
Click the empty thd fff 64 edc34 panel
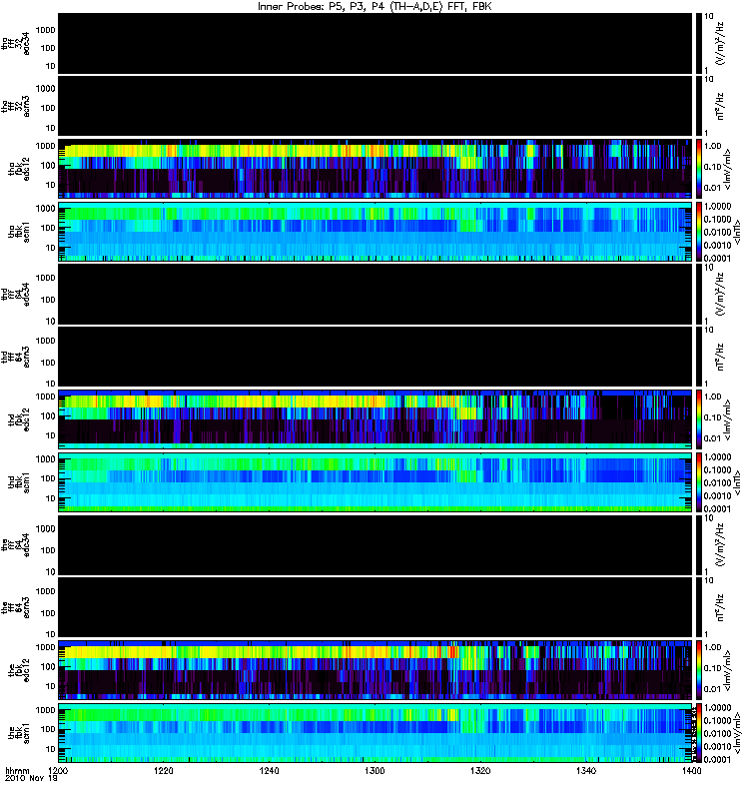point(374,294)
